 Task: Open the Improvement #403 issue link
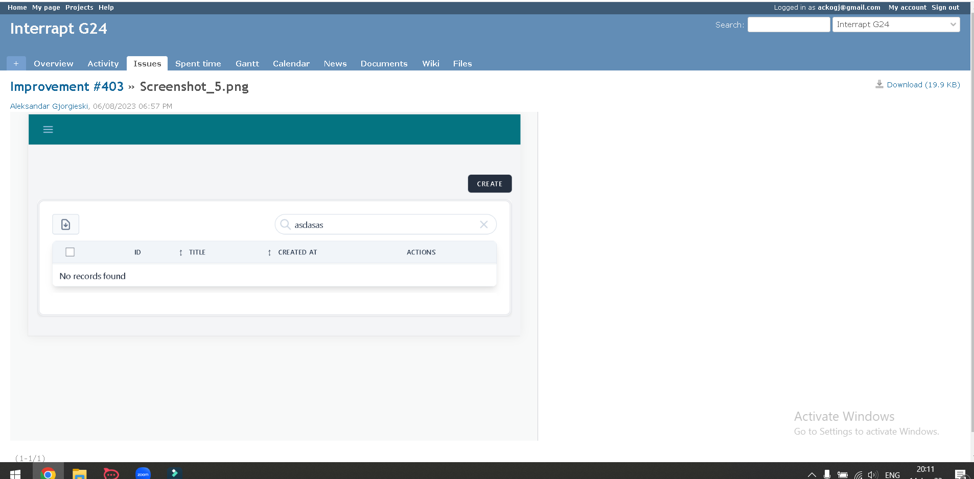67,87
